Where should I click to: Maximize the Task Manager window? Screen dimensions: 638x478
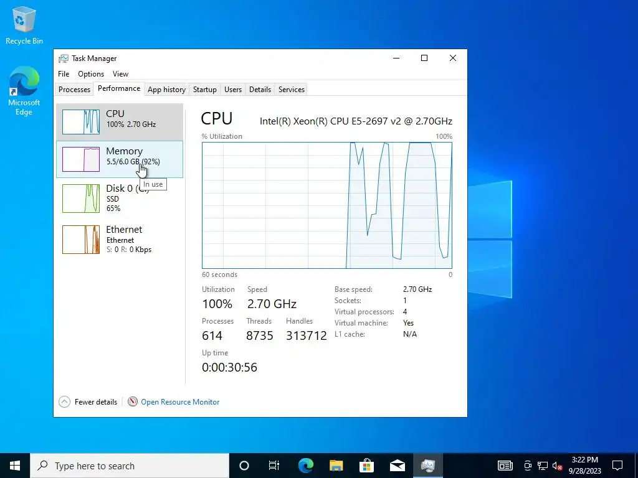(424, 58)
